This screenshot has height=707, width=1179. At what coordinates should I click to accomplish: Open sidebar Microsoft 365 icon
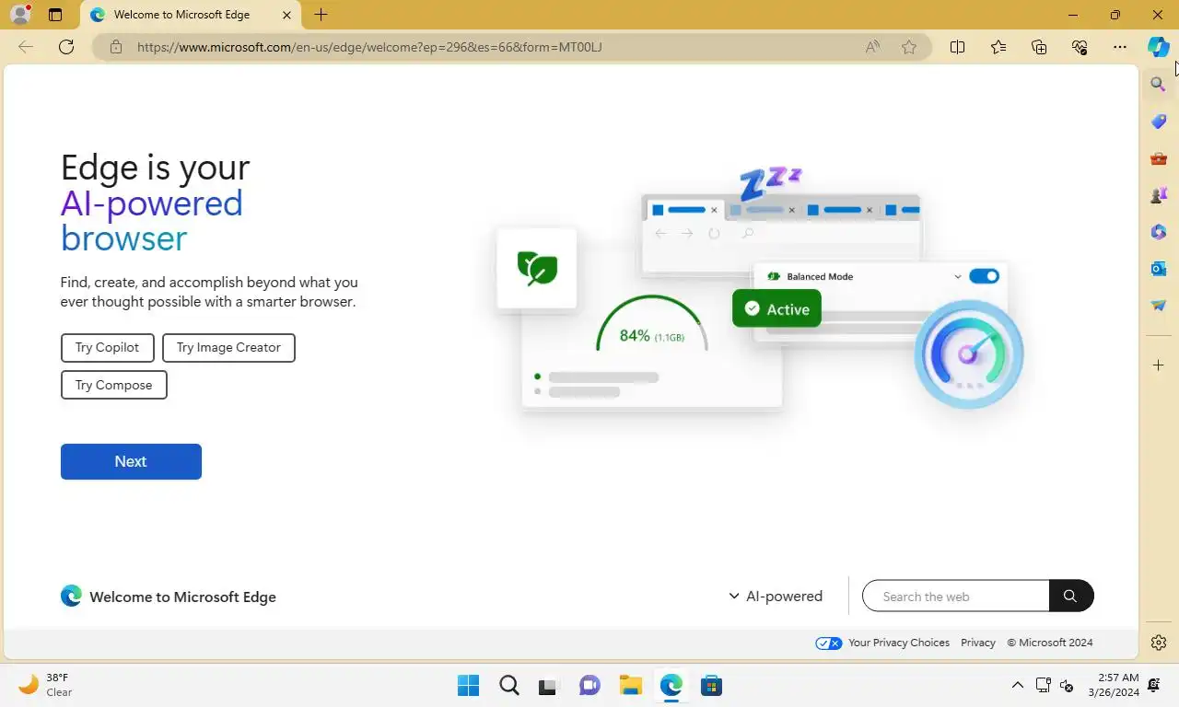click(1159, 232)
